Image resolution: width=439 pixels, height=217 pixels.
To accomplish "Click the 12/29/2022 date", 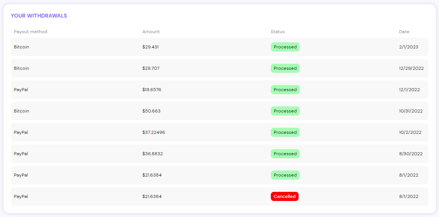I will pyautogui.click(x=411, y=68).
